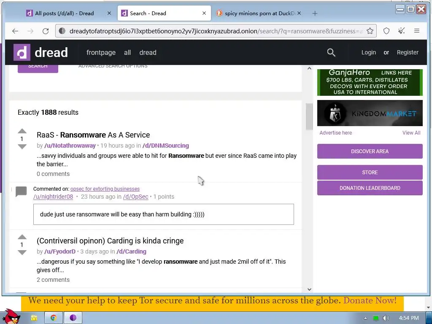Screen dimensions: 432x324
Task: Click the Advertise here link
Action: (335, 133)
